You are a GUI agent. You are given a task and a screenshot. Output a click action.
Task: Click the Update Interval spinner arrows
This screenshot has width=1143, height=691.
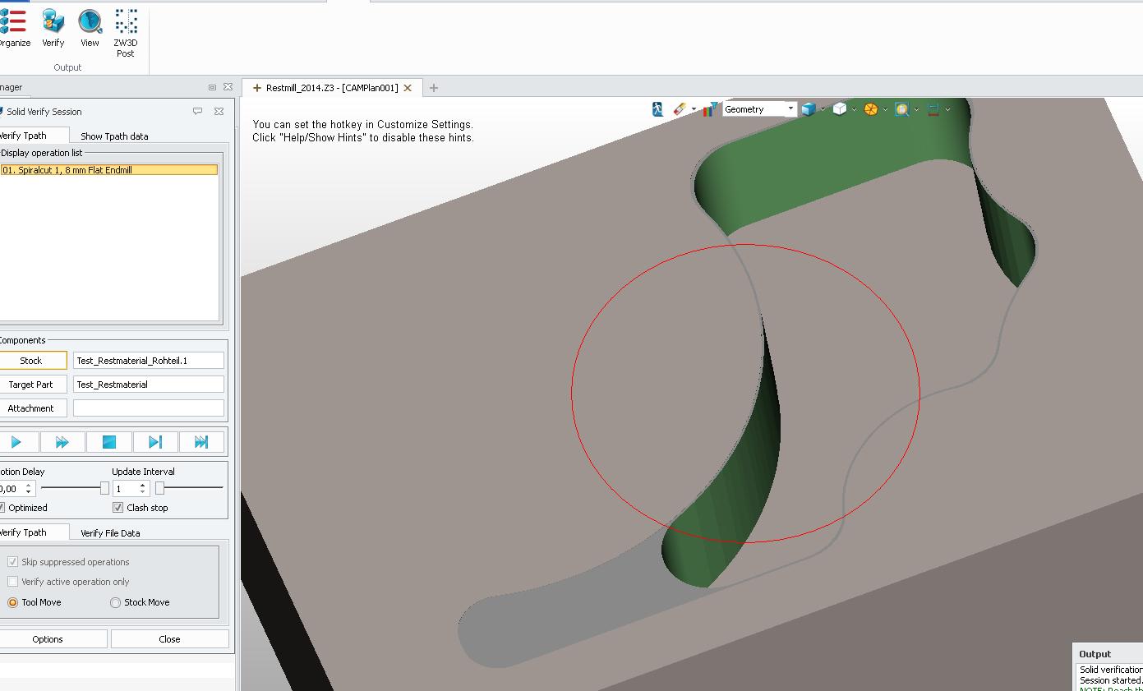point(142,489)
